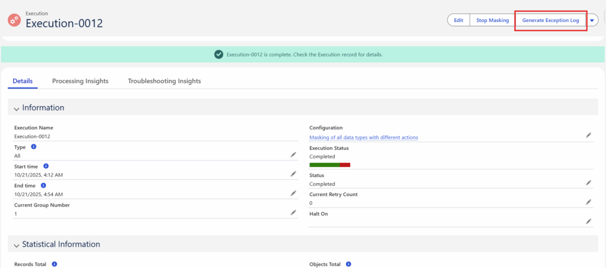Open the Troubleshooting Insights tab
Image resolution: width=606 pixels, height=268 pixels.
(164, 81)
